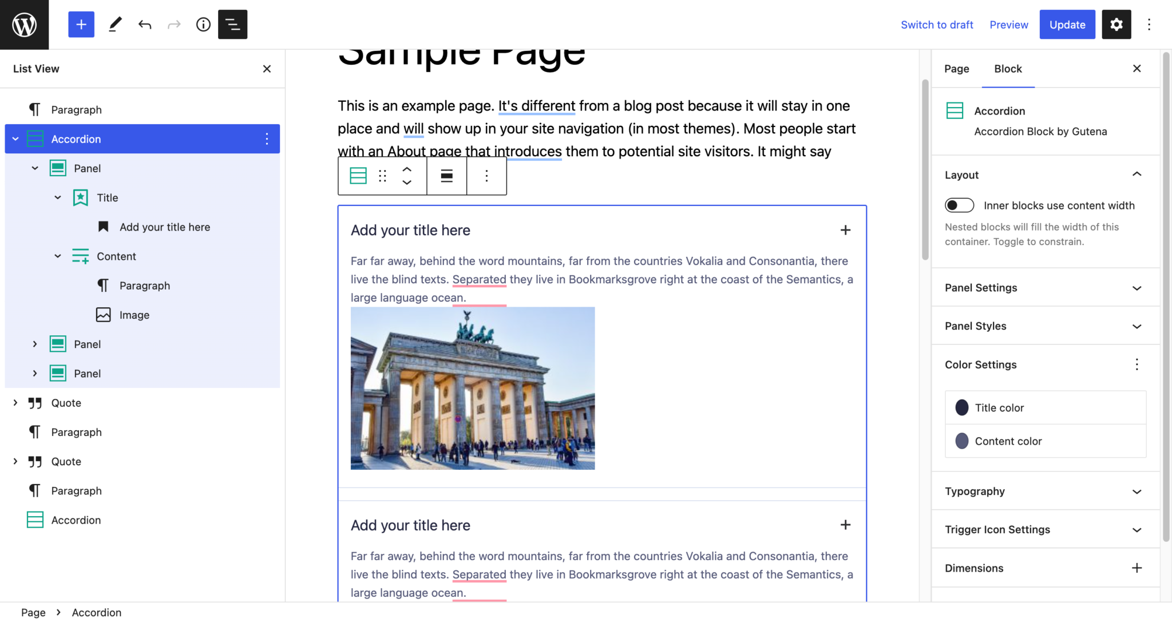Click the Undo arrow in the top toolbar
Image resolution: width=1172 pixels, height=622 pixels.
click(145, 25)
